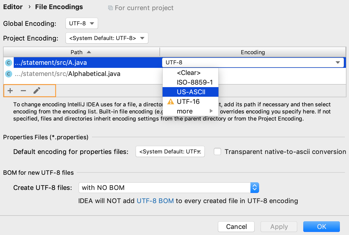Click the class icon beside Alphabetical.java

(x=8, y=74)
